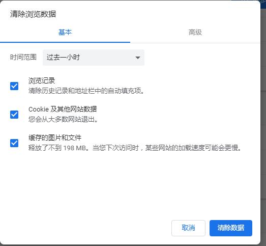Uncheck the 缓存的图片和文件 checkbox
This screenshot has height=246, width=266.
coord(14,143)
